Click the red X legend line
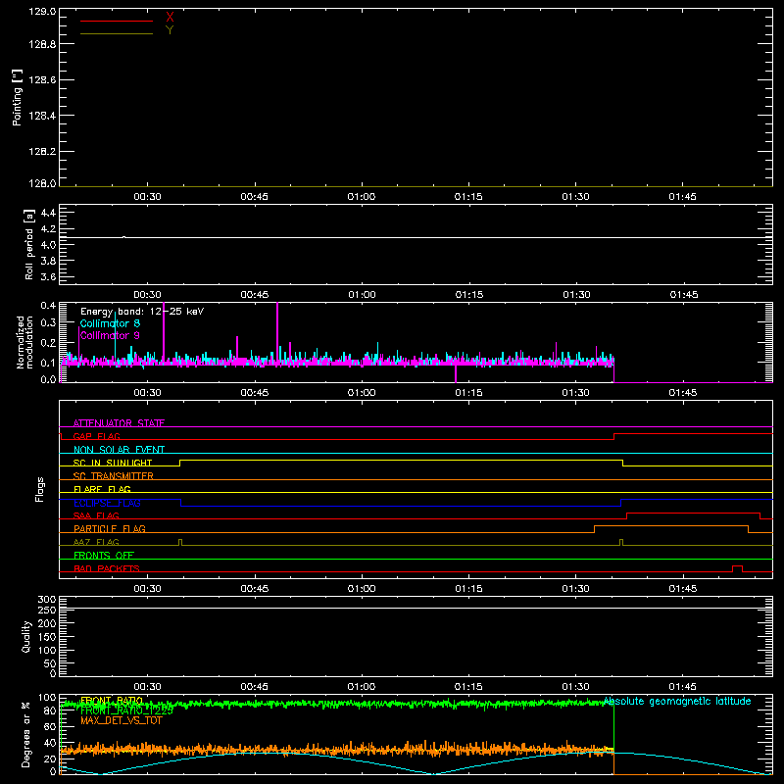Screen dimensions: 784x784 click(x=117, y=21)
